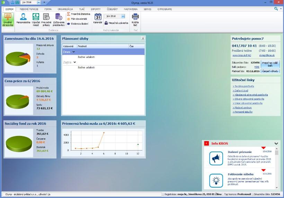The height and width of the screenshot is (198, 284).
Task: Open the Evidovanie súbehu news title
Action: tap(240, 174)
